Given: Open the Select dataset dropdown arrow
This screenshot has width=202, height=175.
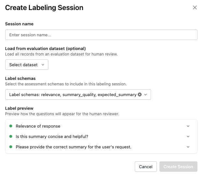Looking at the screenshot, I should (x=43, y=65).
